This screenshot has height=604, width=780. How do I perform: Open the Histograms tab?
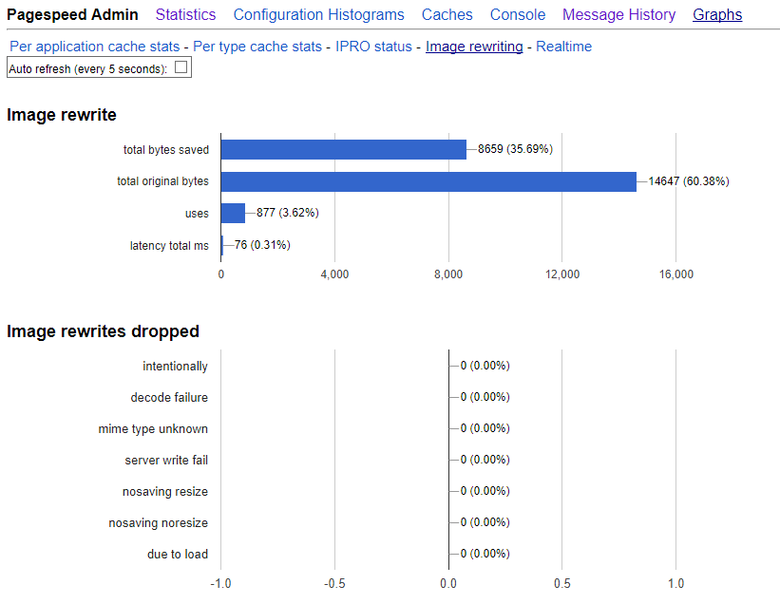[x=365, y=15]
